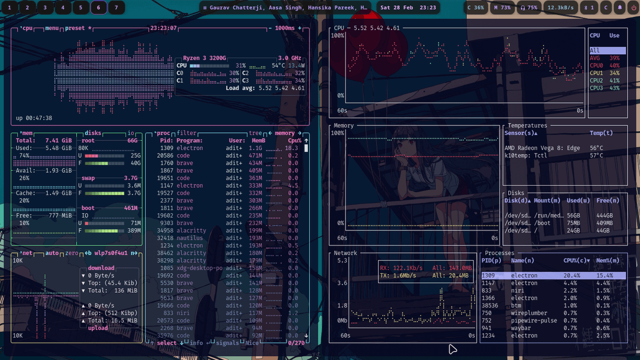640x360 pixels.
Task: Switch to workspace 2
Action: 27,7
